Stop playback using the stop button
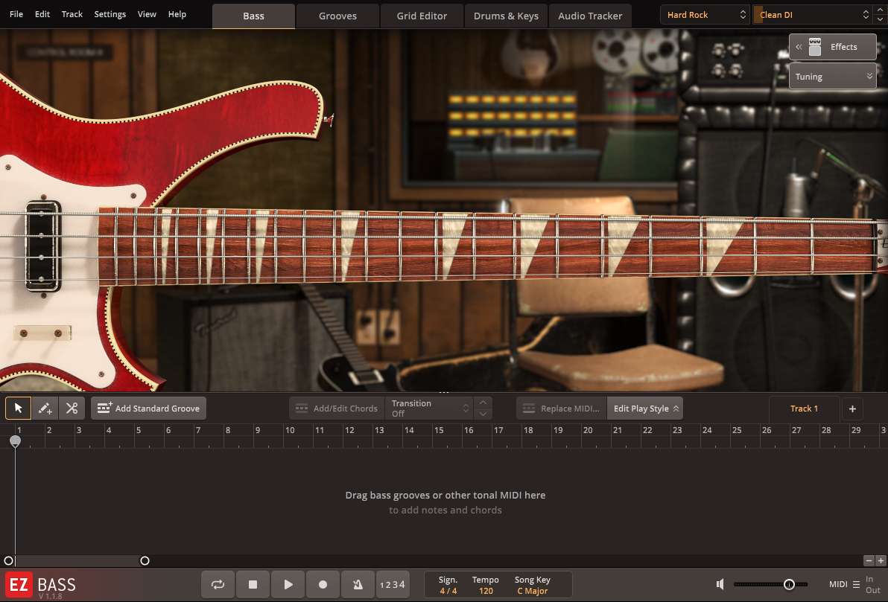Viewport: 888px width, 602px height. point(253,584)
